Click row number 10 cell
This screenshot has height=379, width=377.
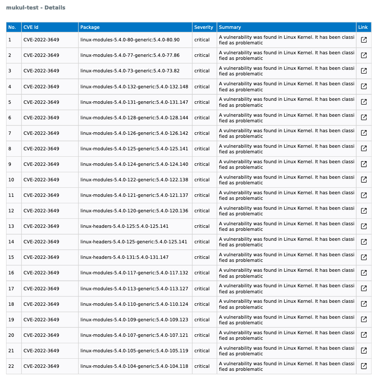tap(14, 180)
